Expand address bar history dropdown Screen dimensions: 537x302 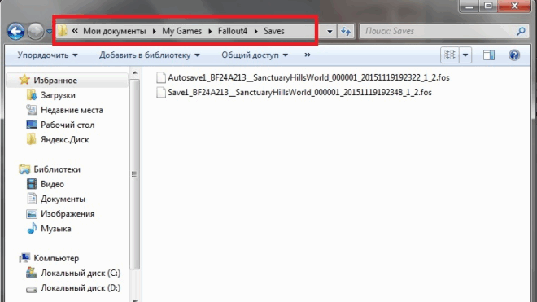tap(330, 32)
